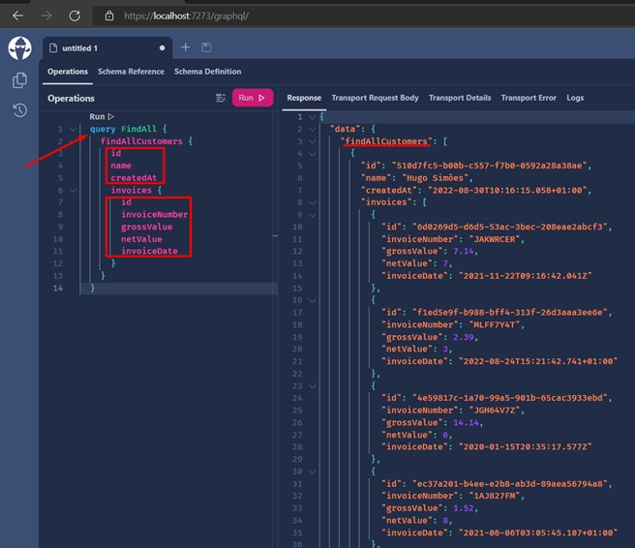This screenshot has width=635, height=548.
Task: Go back using the browser back arrow
Action: click(17, 15)
